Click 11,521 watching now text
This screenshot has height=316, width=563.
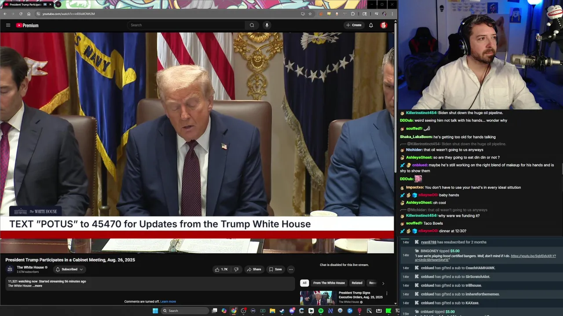click(x=22, y=281)
